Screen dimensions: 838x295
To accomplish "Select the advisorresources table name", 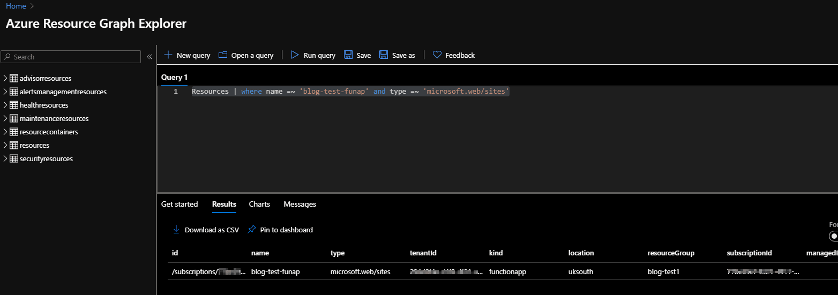I will pos(46,78).
